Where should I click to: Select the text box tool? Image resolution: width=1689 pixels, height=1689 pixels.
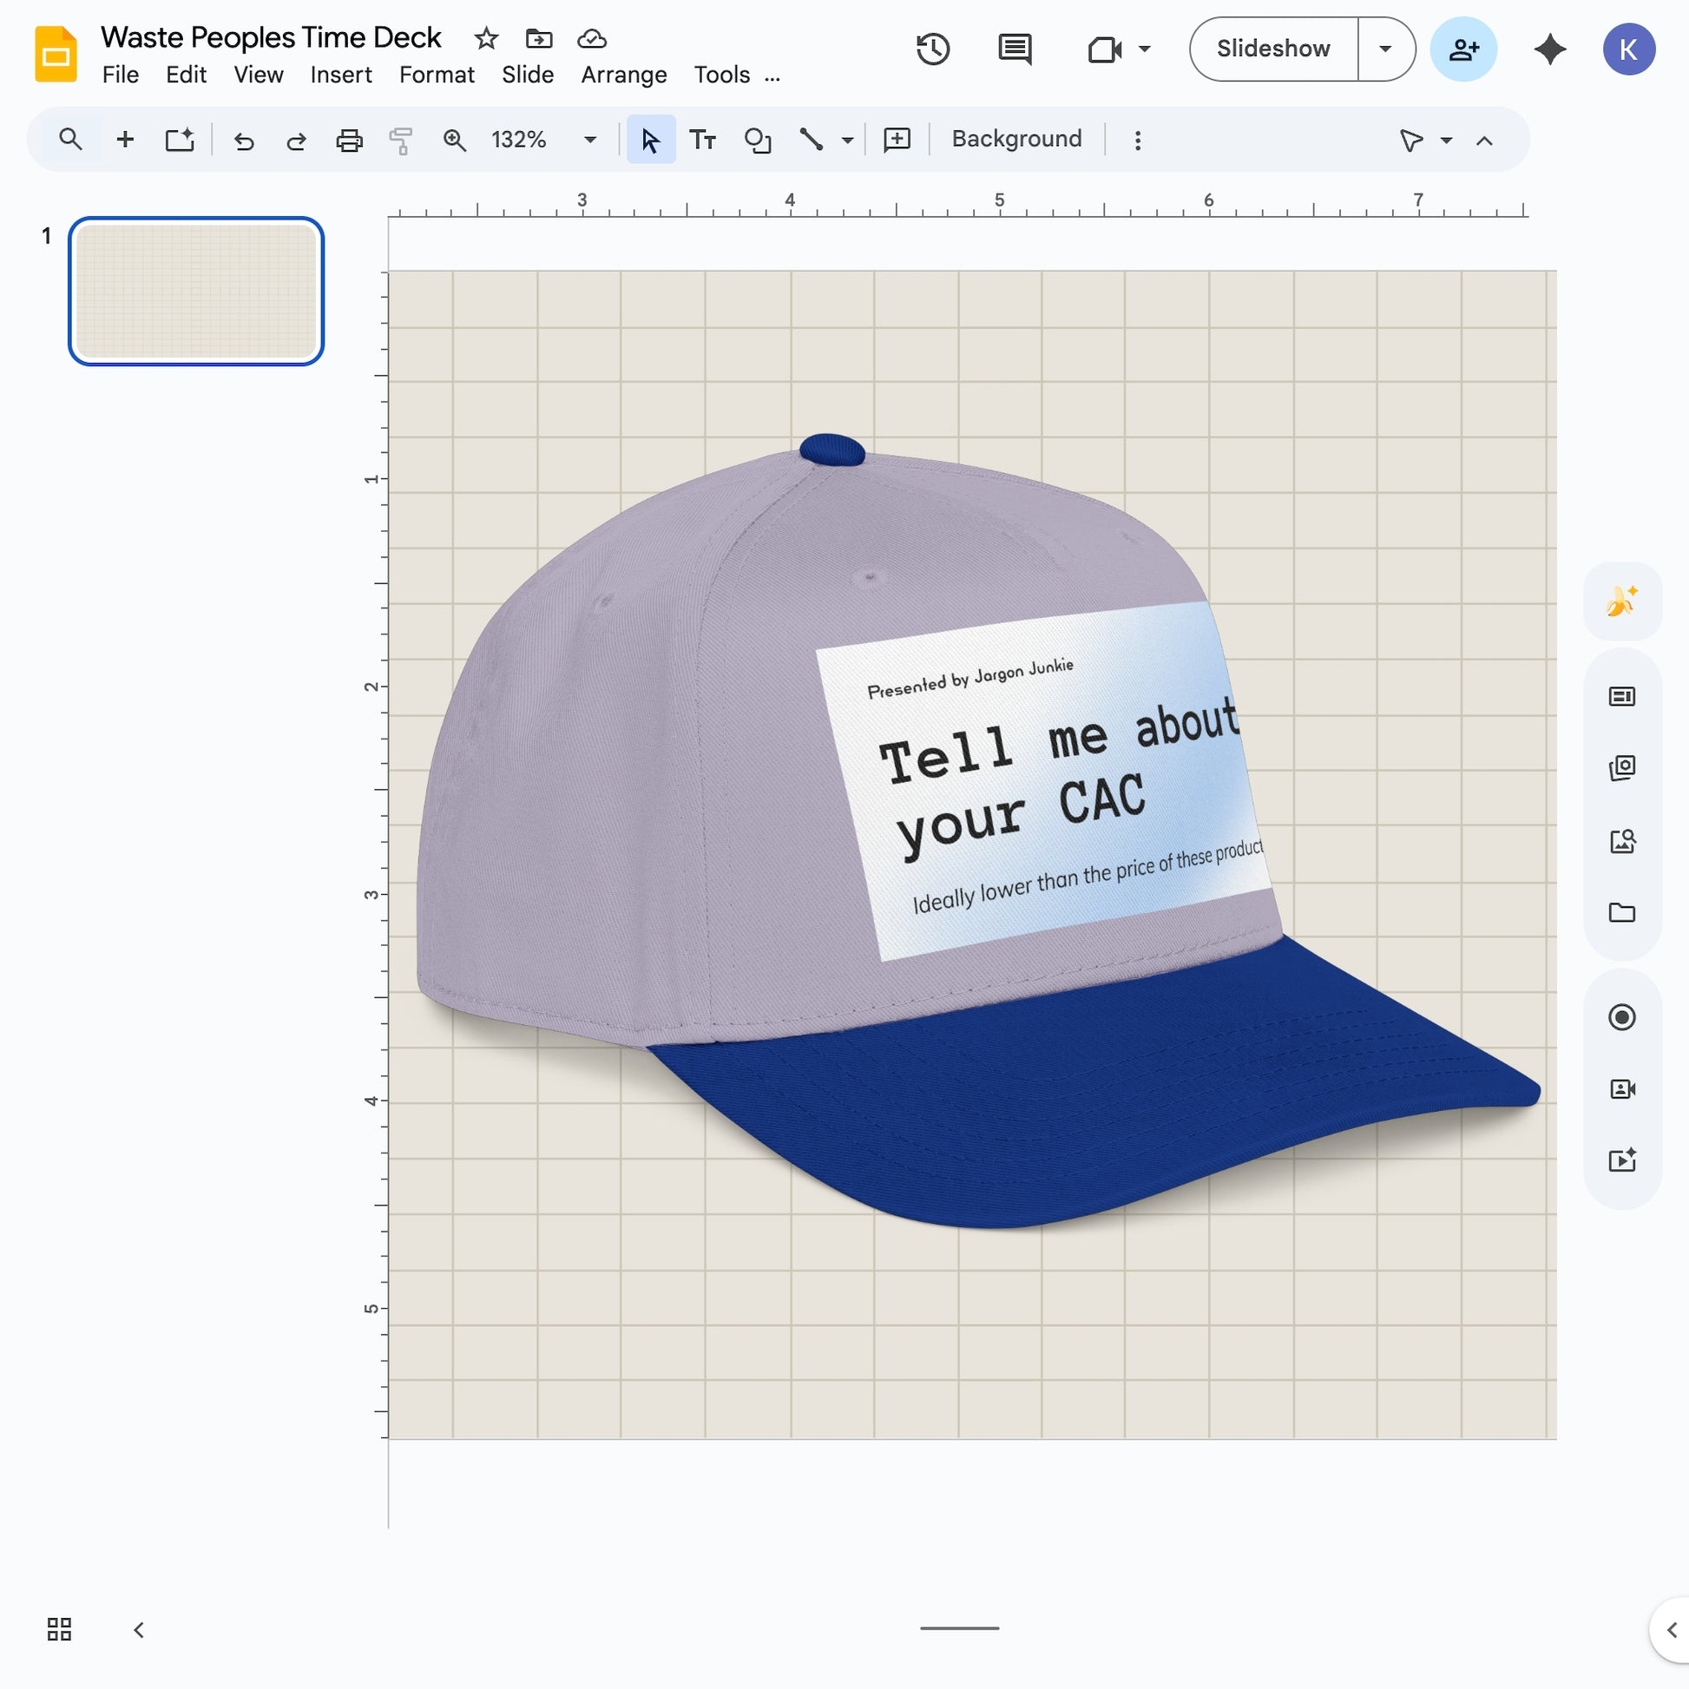pos(703,138)
